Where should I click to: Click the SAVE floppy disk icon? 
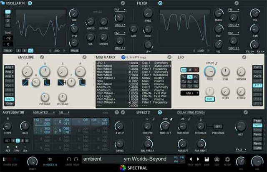tap(207, 159)
